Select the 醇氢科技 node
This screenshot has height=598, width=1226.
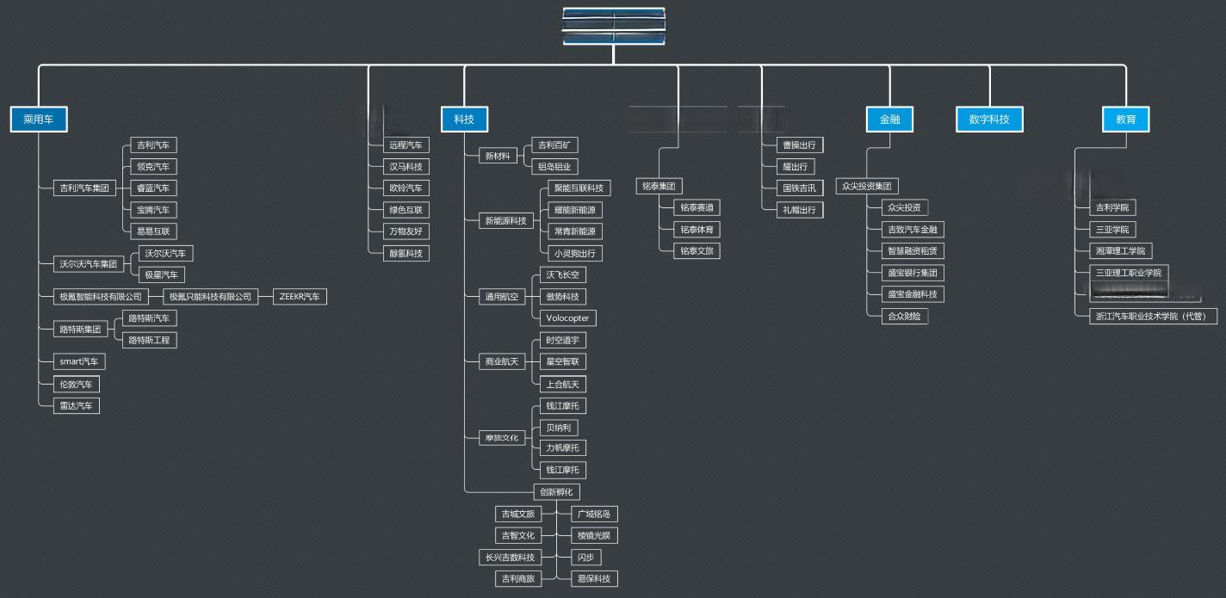point(406,253)
